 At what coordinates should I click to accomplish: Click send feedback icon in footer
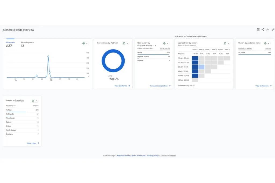162,155
